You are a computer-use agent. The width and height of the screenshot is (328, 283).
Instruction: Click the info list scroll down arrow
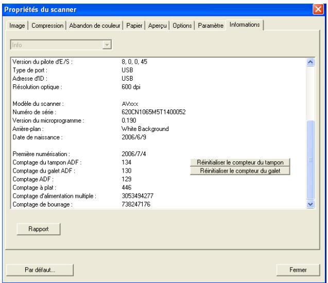pyautogui.click(x=310, y=204)
